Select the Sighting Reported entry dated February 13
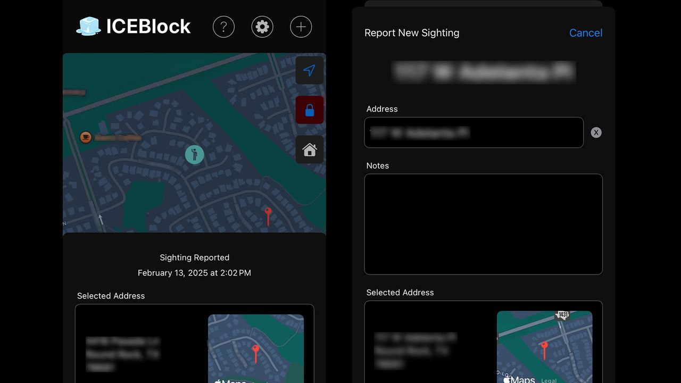This screenshot has width=681, height=383. coord(194,265)
